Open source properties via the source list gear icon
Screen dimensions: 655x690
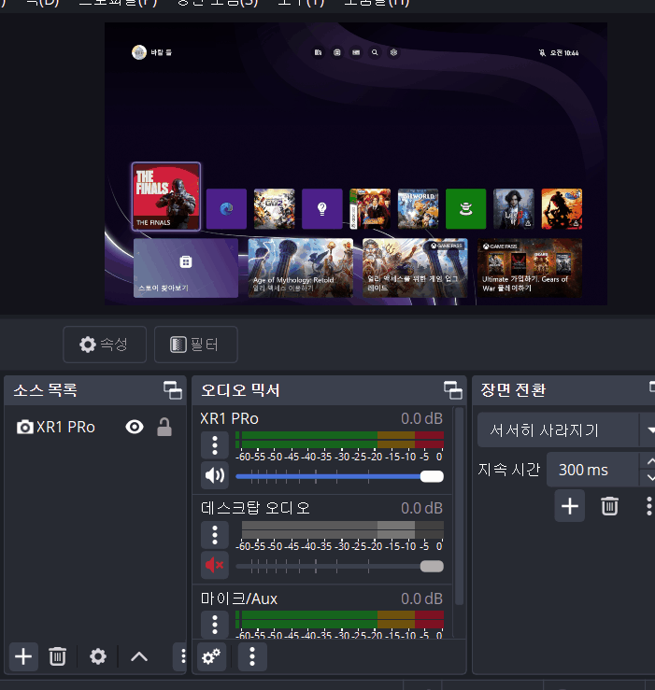click(x=98, y=656)
